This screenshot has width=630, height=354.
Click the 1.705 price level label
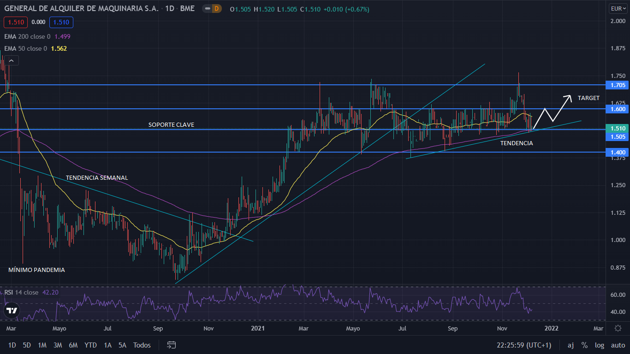point(618,85)
